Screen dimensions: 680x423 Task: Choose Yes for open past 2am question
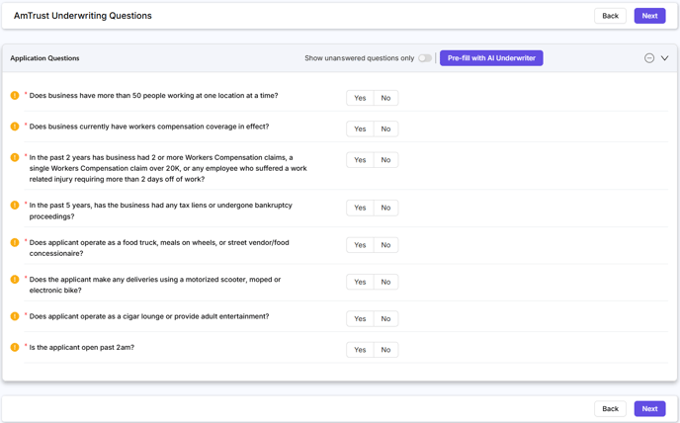tap(360, 350)
